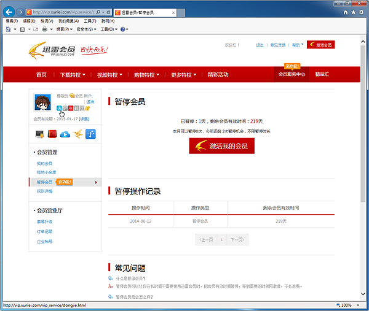369x311 pixels.
Task: Click the IE home house icon top right
Action: 346,12
